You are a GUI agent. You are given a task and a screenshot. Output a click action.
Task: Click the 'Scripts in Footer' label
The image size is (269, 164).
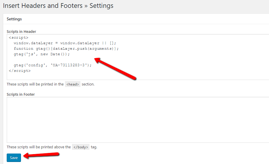21,94
